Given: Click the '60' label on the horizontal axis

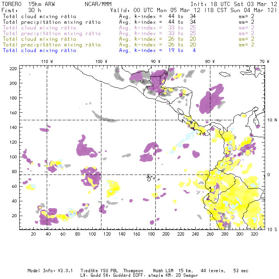Looking at the screenshot, I should point(63,234).
